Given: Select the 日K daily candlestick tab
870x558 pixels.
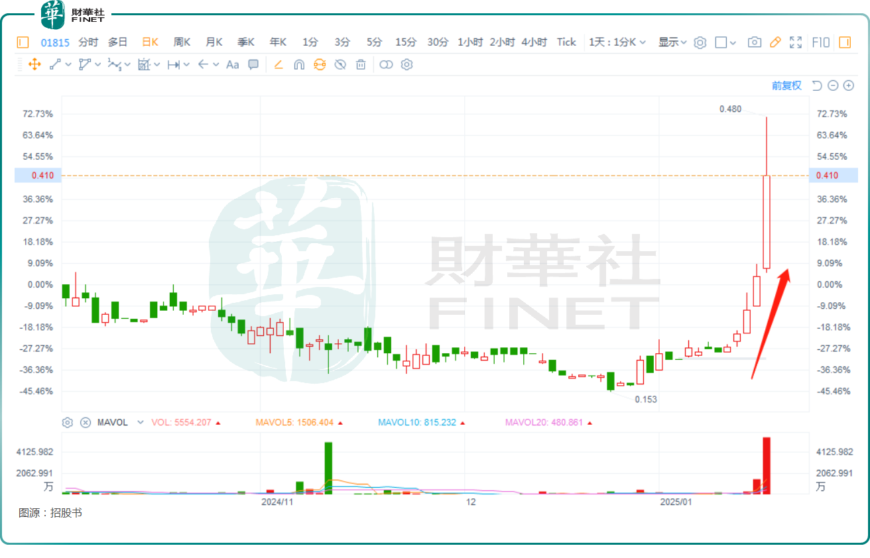Looking at the screenshot, I should 150,42.
